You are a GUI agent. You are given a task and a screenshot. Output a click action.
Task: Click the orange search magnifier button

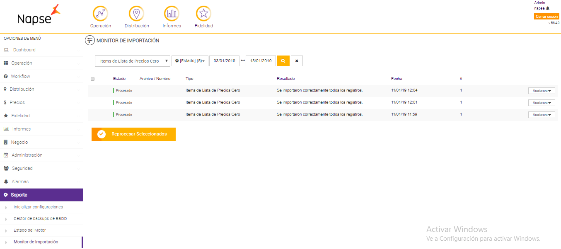tap(283, 61)
